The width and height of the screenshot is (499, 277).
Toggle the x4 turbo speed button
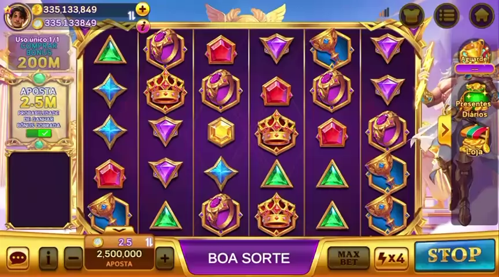[391, 259]
